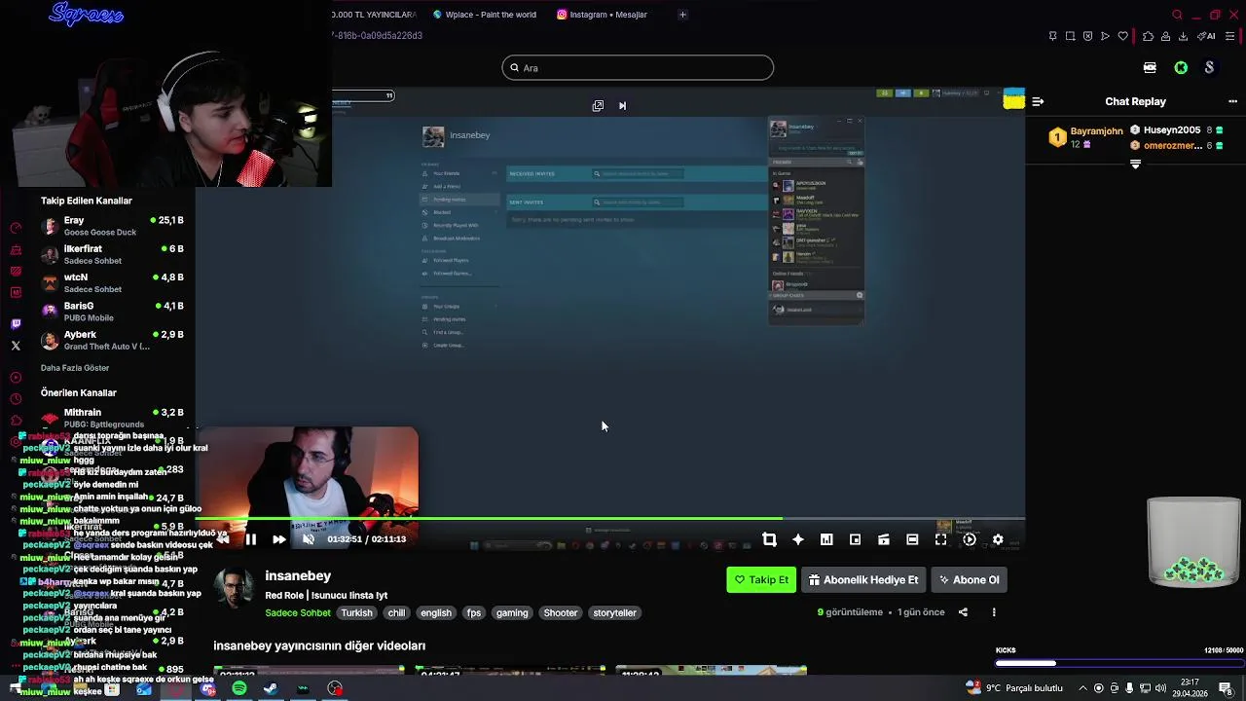Open Spotify from the Windows taskbar

(x=239, y=688)
